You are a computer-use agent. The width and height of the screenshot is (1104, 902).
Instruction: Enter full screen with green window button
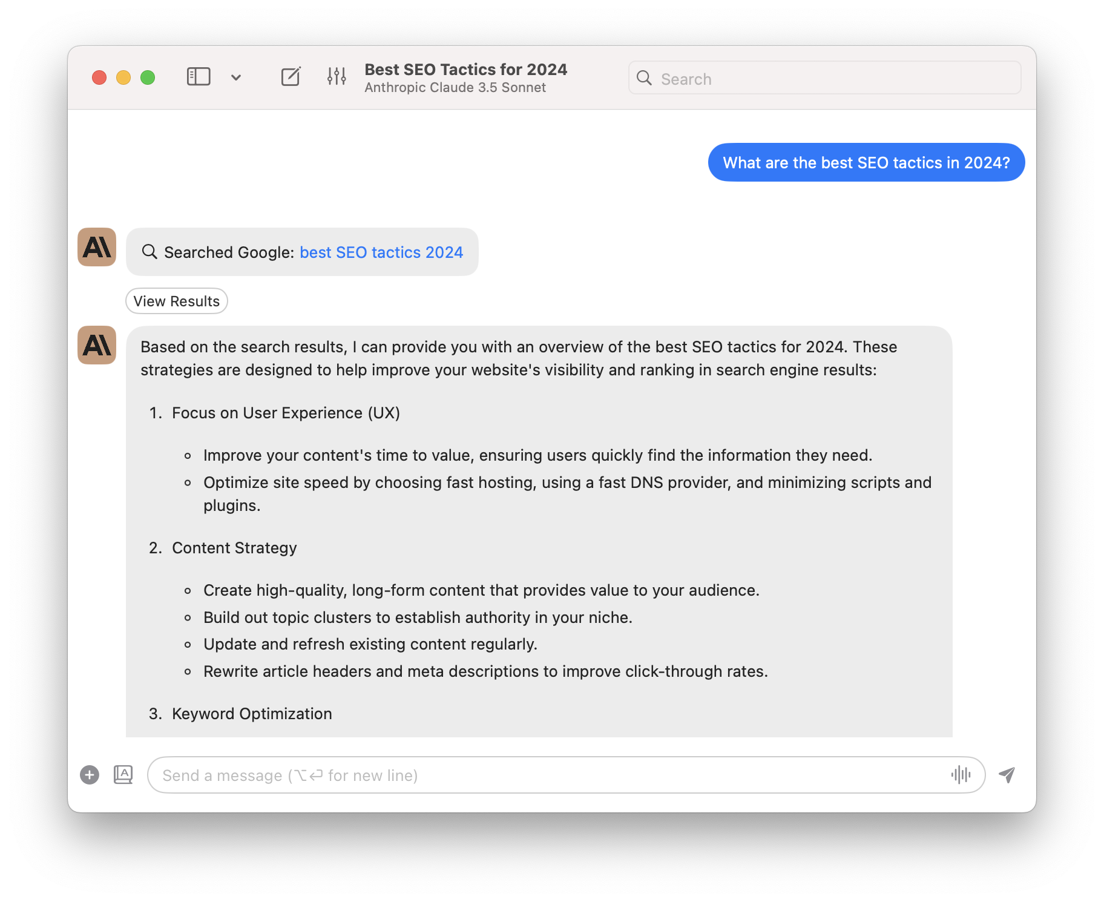coord(148,77)
